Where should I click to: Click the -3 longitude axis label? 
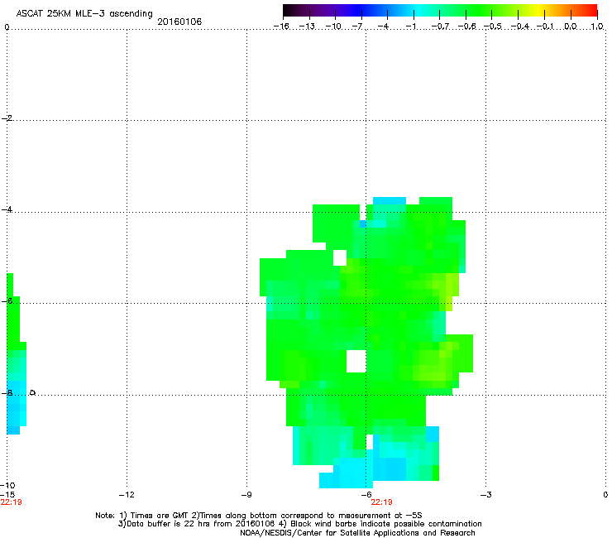coord(486,495)
